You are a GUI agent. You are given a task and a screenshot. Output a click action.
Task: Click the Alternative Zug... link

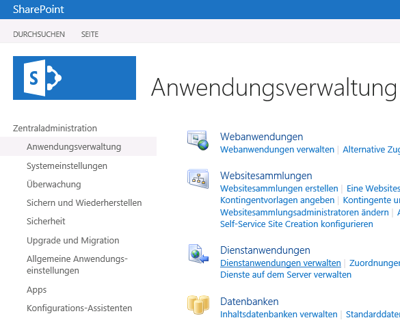tap(371, 149)
